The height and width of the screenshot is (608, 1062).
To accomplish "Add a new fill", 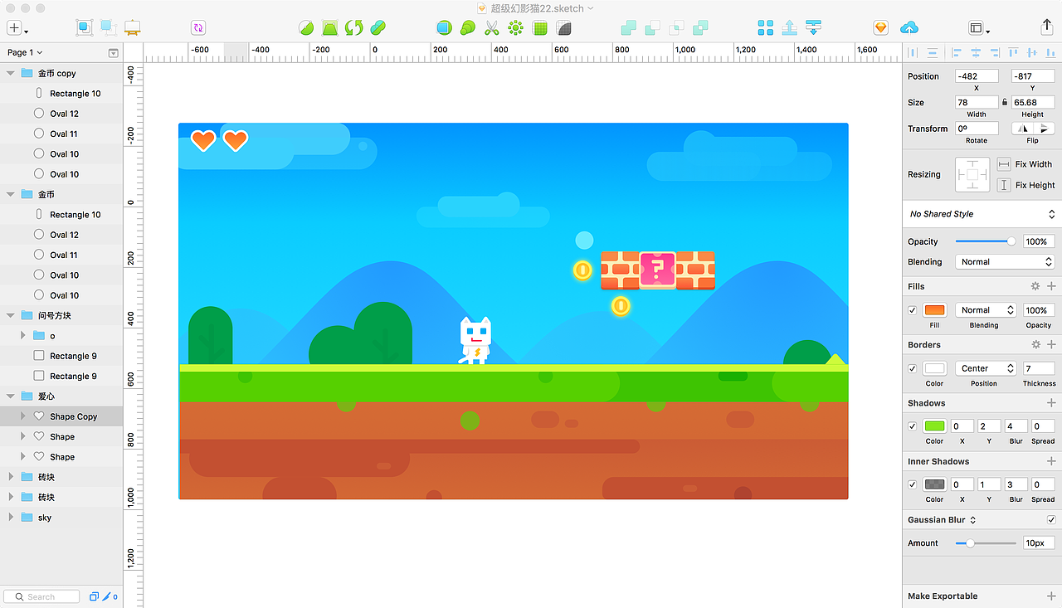I will [1051, 286].
